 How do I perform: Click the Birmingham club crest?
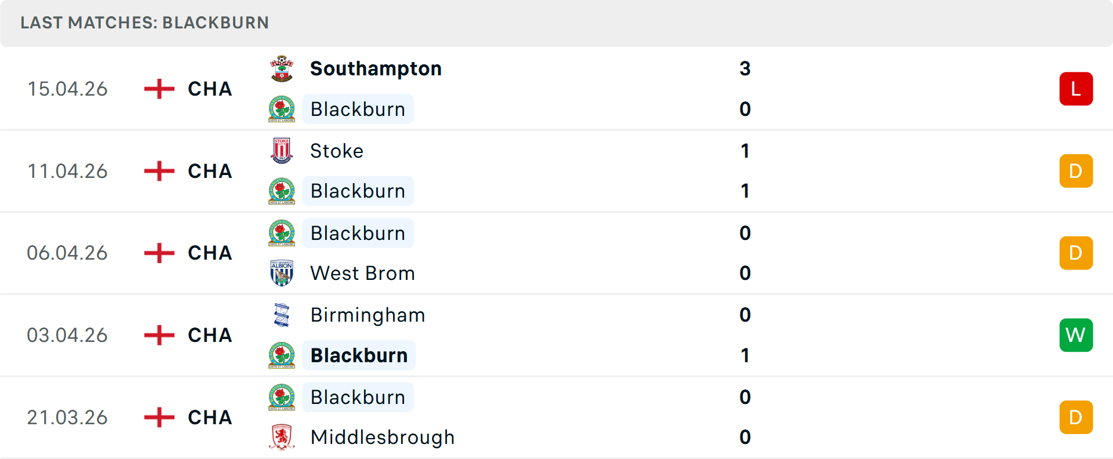point(282,315)
